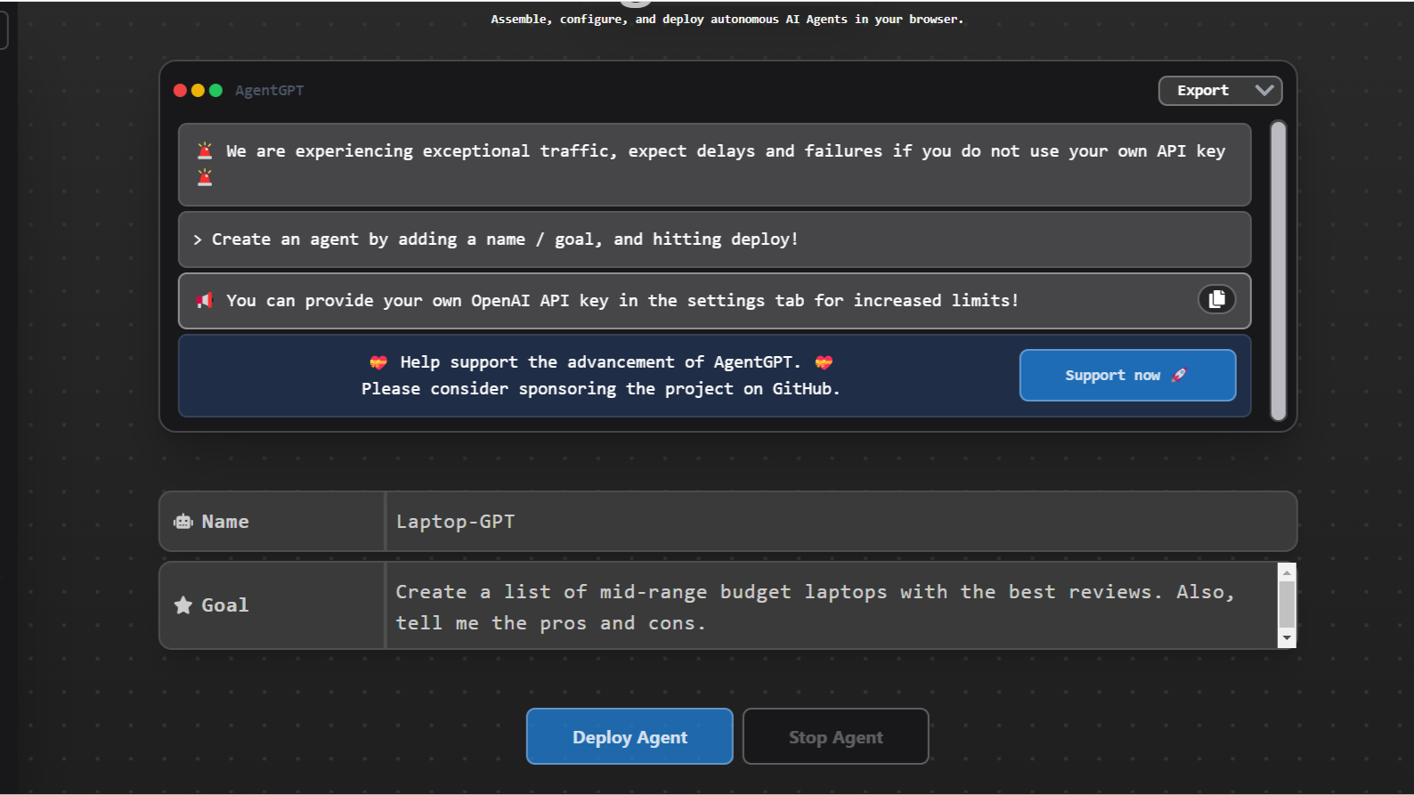This screenshot has width=1414, height=795.
Task: Focus the Name field containing Laptop-GPT
Action: pos(839,522)
